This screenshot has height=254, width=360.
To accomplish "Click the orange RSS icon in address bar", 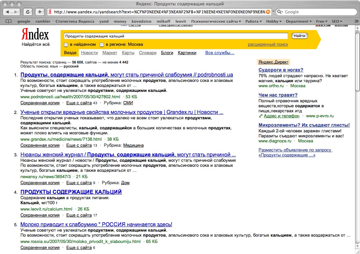I will pyautogui.click(x=268, y=12).
